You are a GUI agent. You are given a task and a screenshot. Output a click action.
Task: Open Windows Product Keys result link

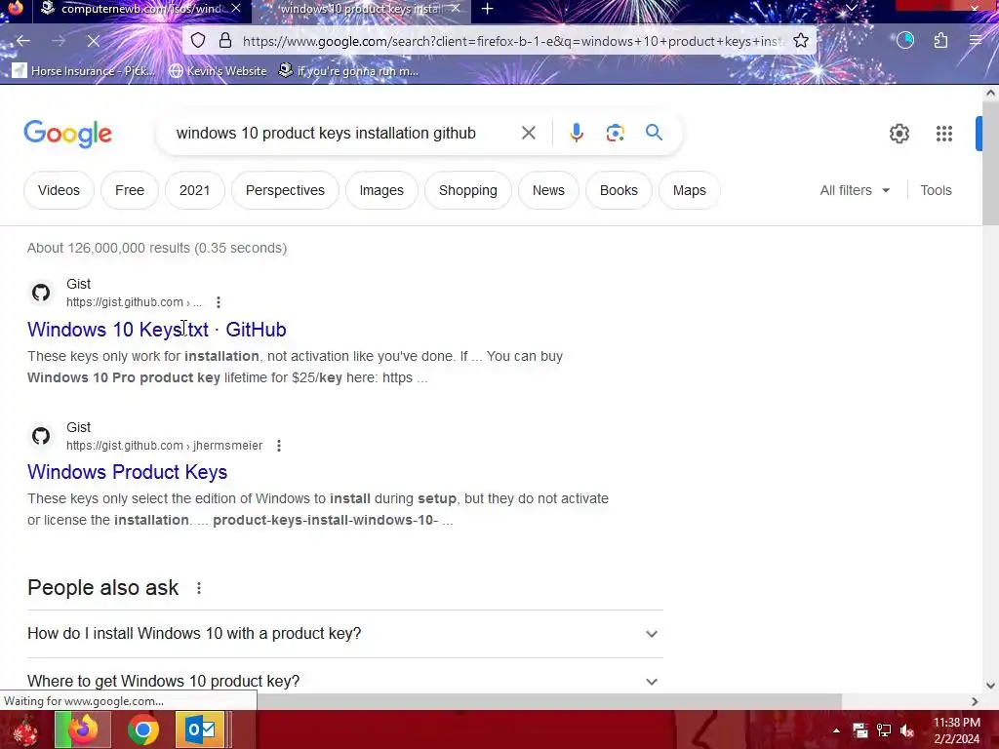pos(128,472)
